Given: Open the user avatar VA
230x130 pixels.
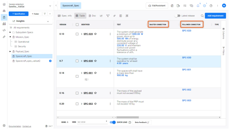Looking at the screenshot, I should pos(224,6).
